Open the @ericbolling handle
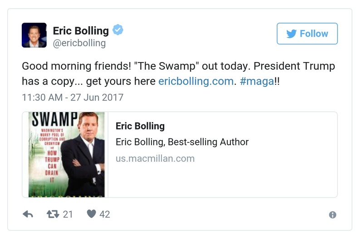This screenshot has width=362, height=240. point(79,43)
